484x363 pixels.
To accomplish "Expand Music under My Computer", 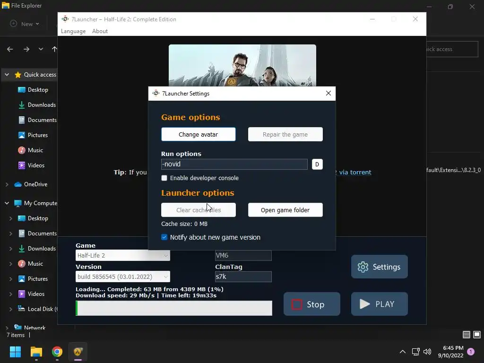I will pos(11,264).
